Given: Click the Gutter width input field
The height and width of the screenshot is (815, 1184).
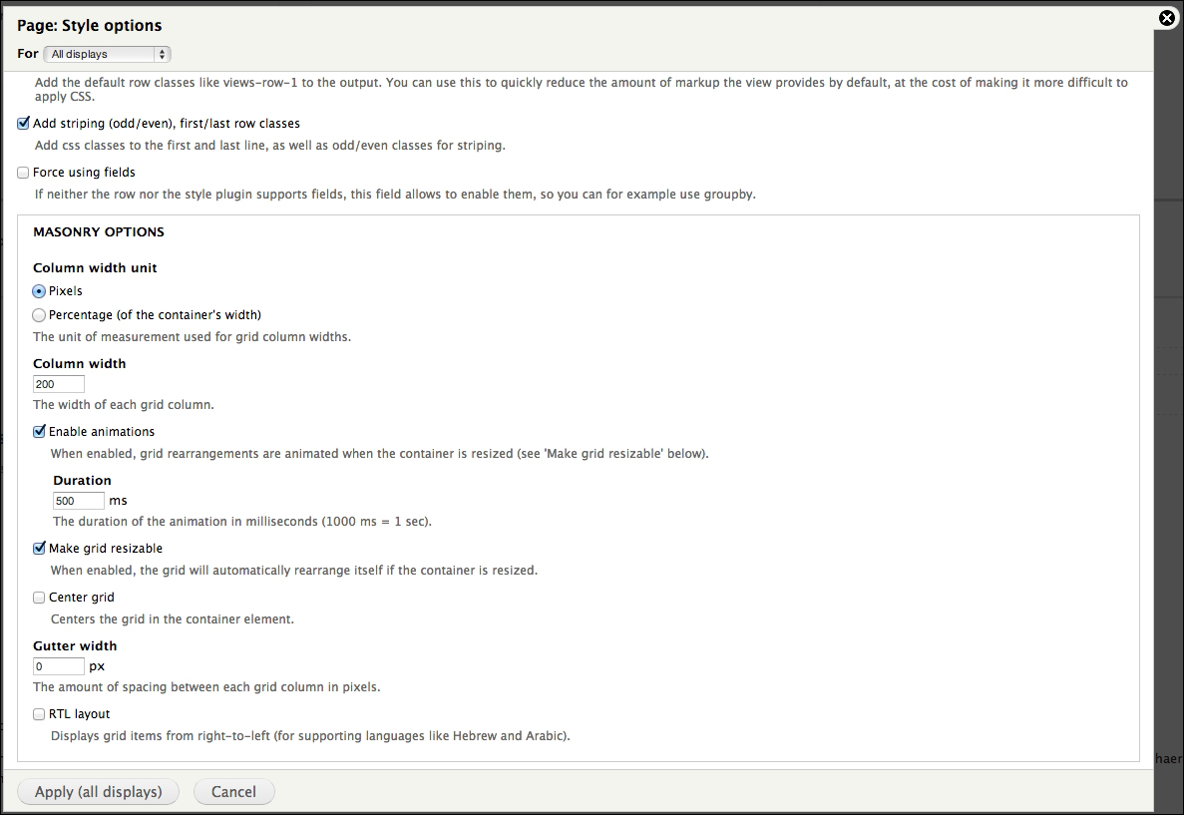Looking at the screenshot, I should (59, 666).
